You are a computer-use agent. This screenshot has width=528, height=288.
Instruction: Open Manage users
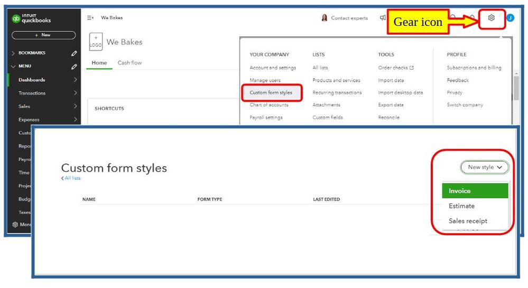(265, 80)
